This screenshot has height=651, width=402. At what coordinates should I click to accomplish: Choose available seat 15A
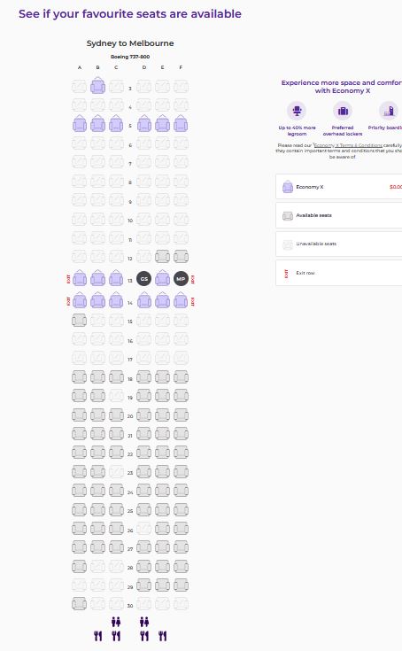coord(79,321)
